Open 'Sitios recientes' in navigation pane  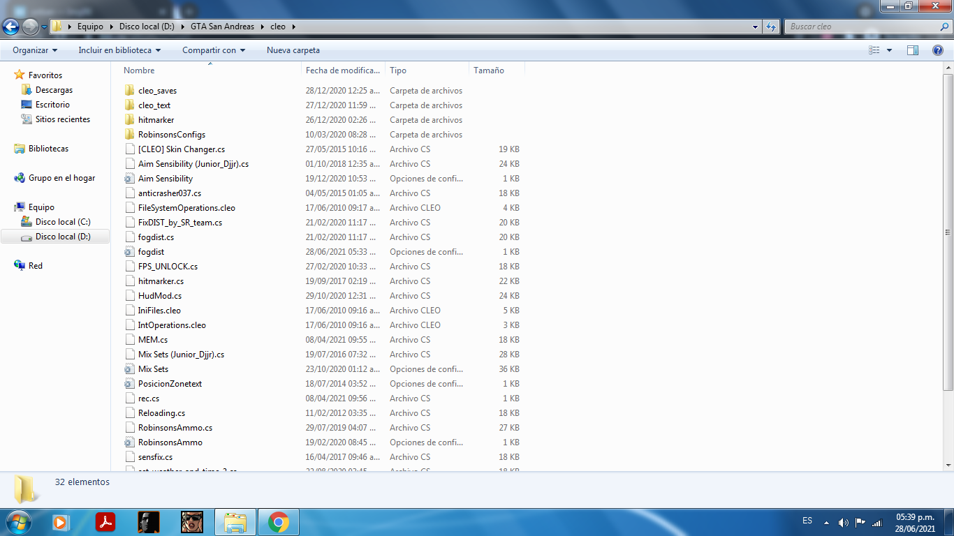tap(63, 119)
